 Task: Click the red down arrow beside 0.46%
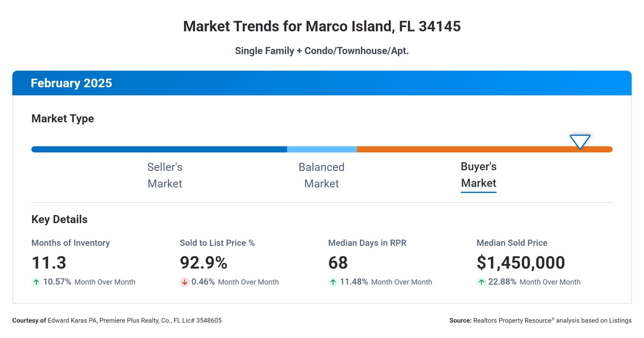coord(184,282)
